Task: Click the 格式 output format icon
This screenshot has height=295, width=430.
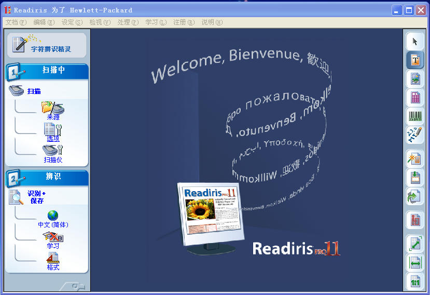Action: click(53, 258)
